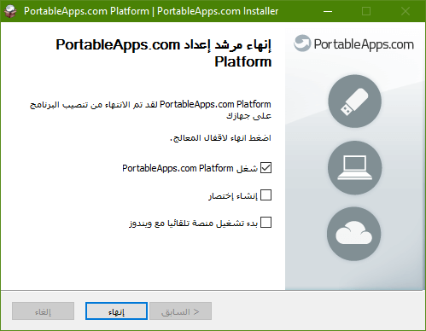
Task: Close the installer window with X
Action: [x=406, y=11]
